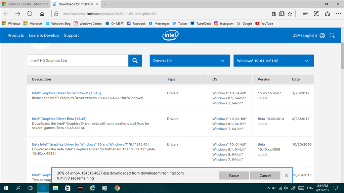Image resolution: width=344 pixels, height=193 pixels.
Task: Make a web note
Action: pyautogui.click(x=316, y=14)
